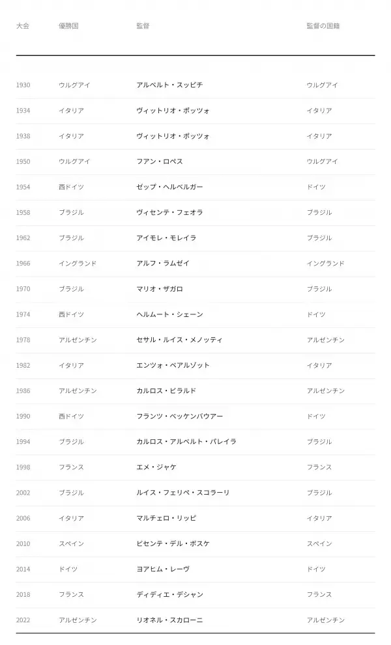391x645 pixels.
Task: Click ゼップ・ヘルベルガー in the 1954 row
Action: (x=169, y=187)
